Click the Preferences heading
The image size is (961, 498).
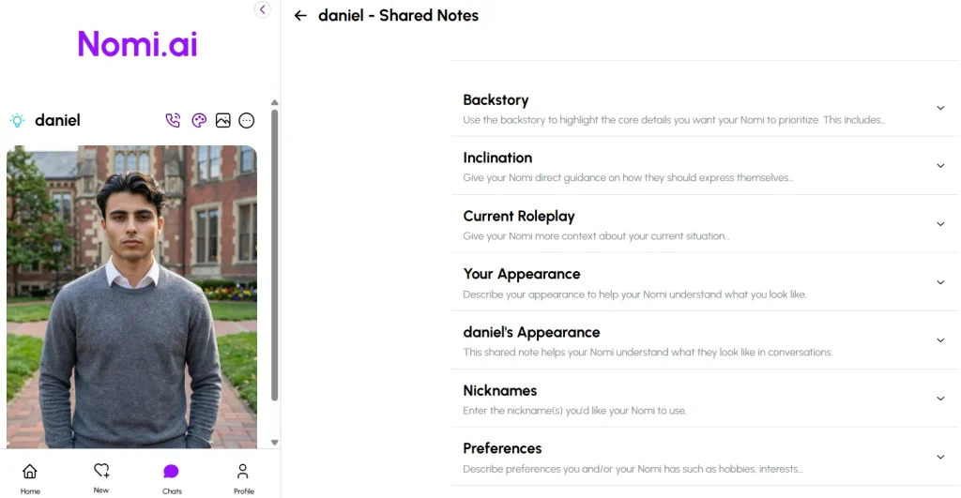(502, 448)
